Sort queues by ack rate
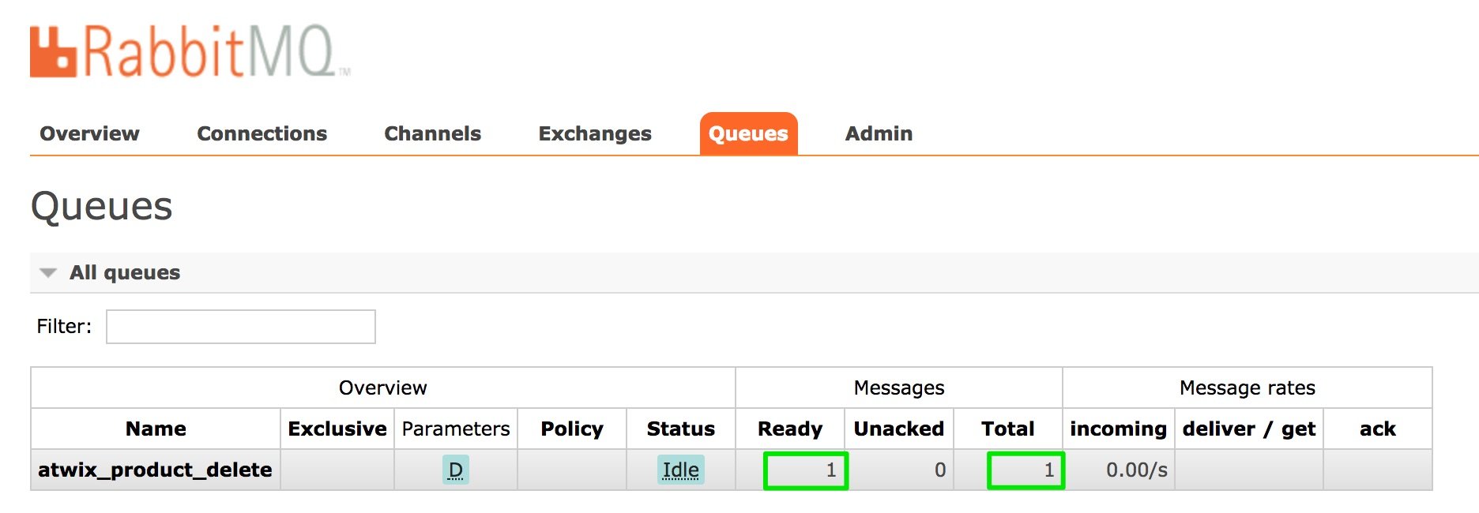Viewport: 1479px width, 513px height. [1378, 429]
